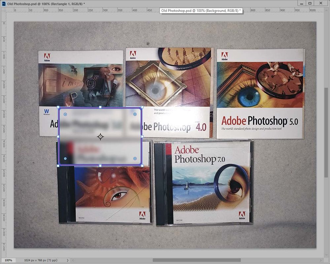Click the horizontal scrollbar right arrow
The height and width of the screenshot is (264, 330).
[321, 260]
